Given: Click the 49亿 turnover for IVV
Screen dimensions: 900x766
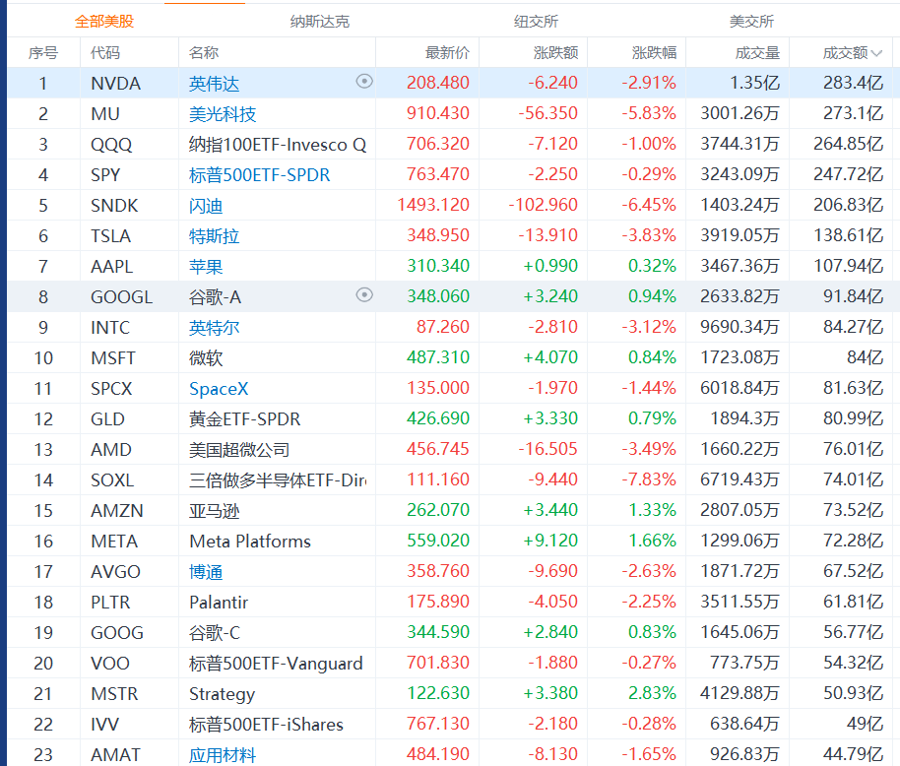Looking at the screenshot, I should click(865, 724).
